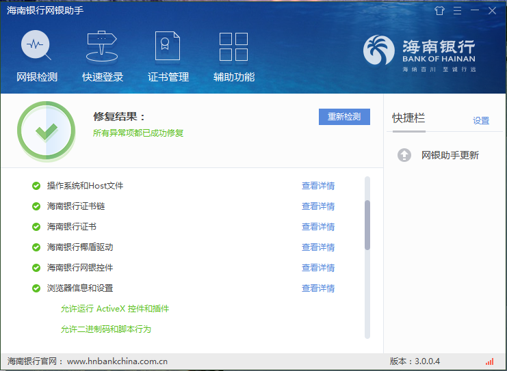Open the 证书管理 certificate icon
Screen dimensions: 507x371
pyautogui.click(x=168, y=46)
